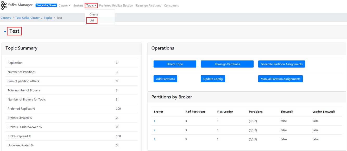Click the Test breadcrumb text
The height and width of the screenshot is (151, 347).
(59, 18)
